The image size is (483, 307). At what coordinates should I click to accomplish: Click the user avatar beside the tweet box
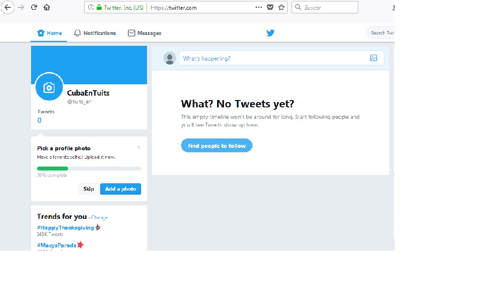pos(169,58)
